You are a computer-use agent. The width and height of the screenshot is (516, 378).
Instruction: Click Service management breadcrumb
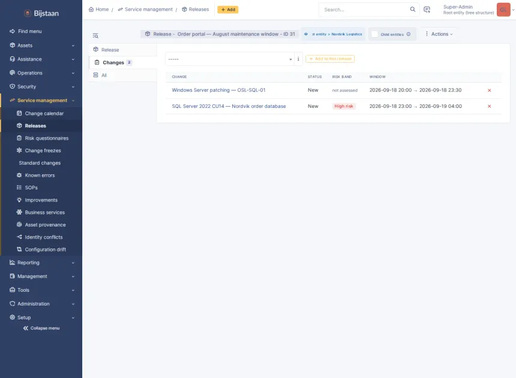(145, 10)
